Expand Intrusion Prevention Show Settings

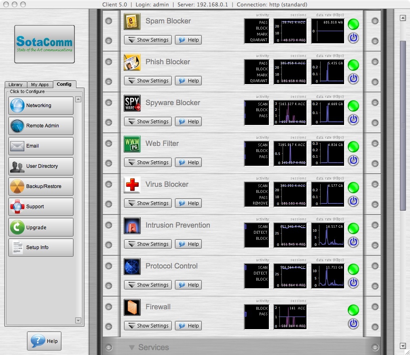(x=148, y=244)
